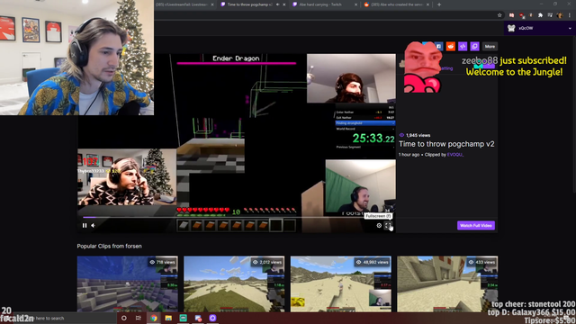Screen dimensions: 576x324
Task: Enter fullscreen with the Fullscreen (f) button
Action: click(388, 226)
